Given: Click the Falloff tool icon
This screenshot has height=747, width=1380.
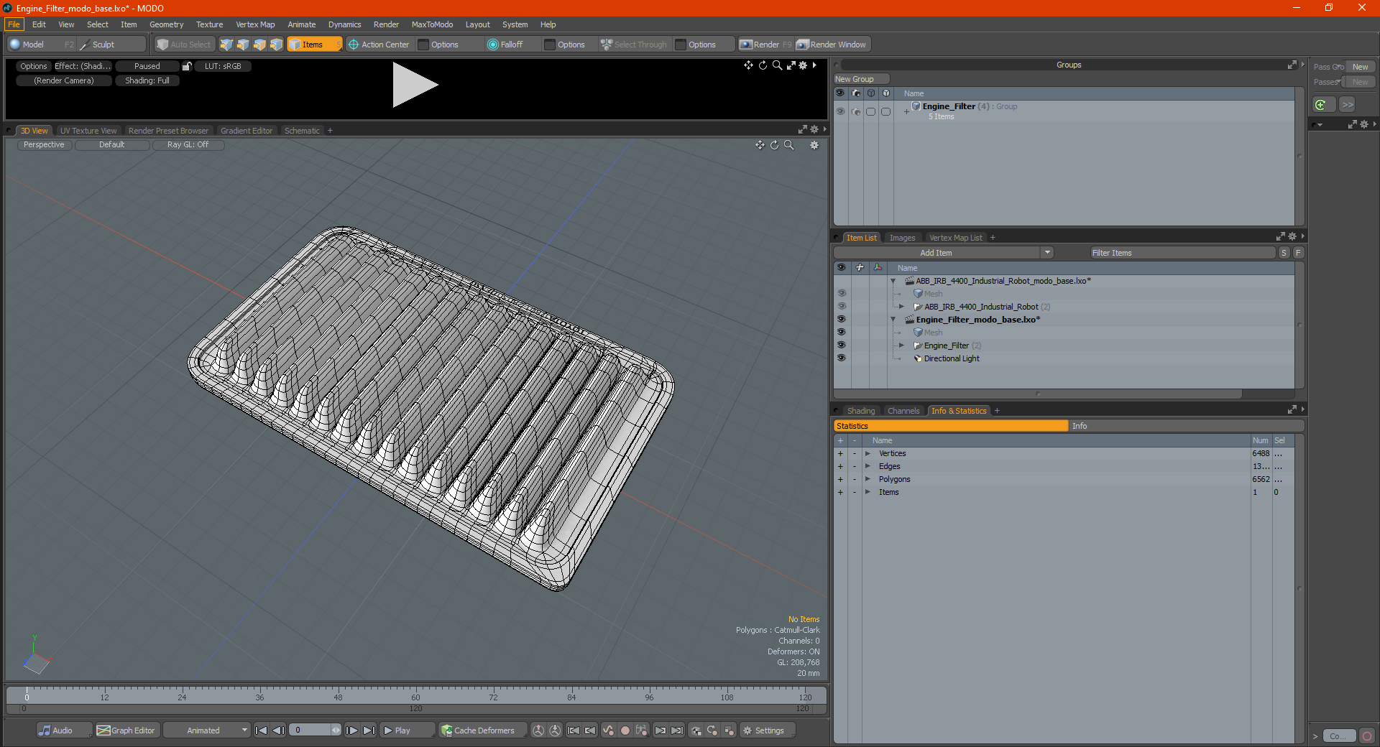Looking at the screenshot, I should tap(492, 45).
